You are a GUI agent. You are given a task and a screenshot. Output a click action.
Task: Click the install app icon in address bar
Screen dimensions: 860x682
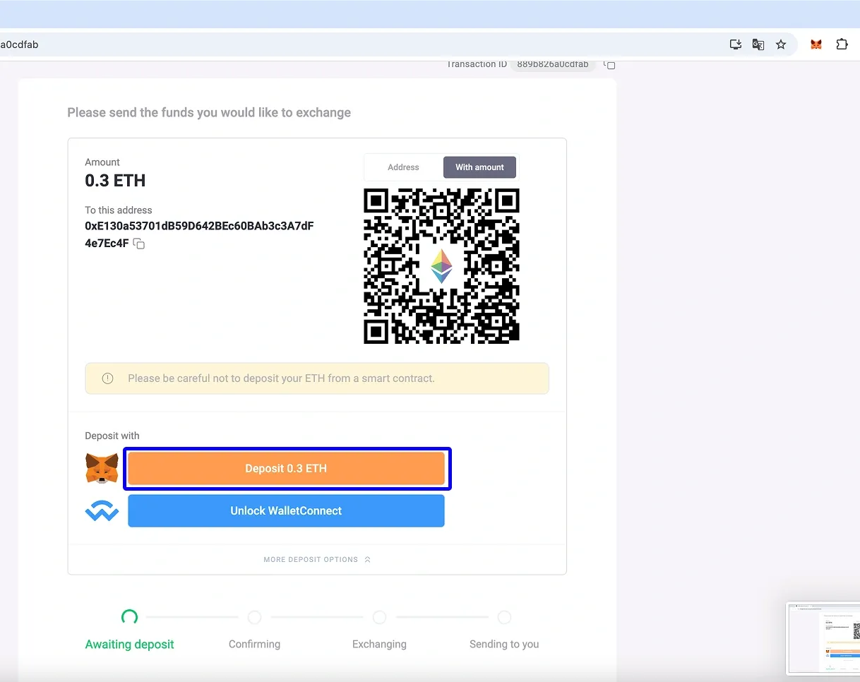click(736, 44)
